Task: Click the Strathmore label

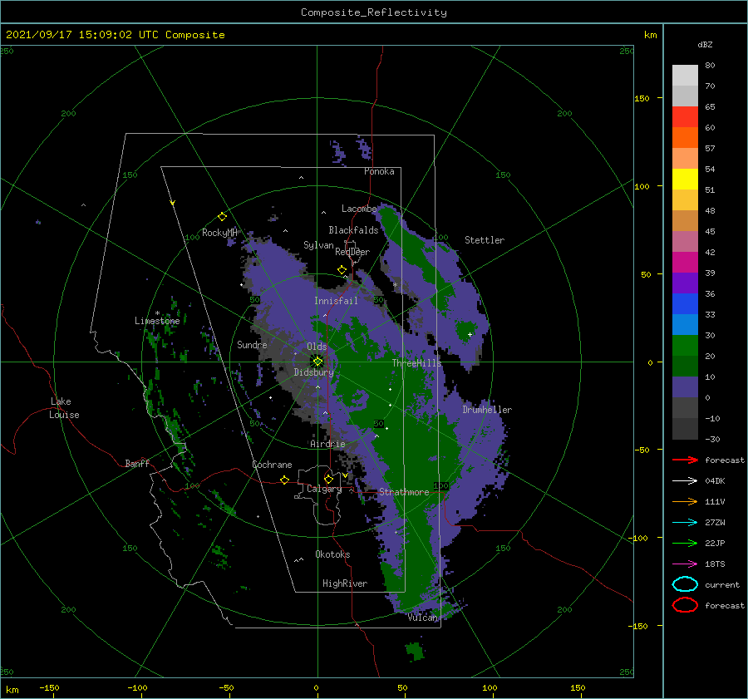Action: point(404,492)
